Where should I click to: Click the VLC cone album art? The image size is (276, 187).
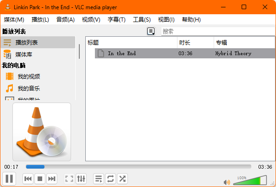click(x=42, y=132)
